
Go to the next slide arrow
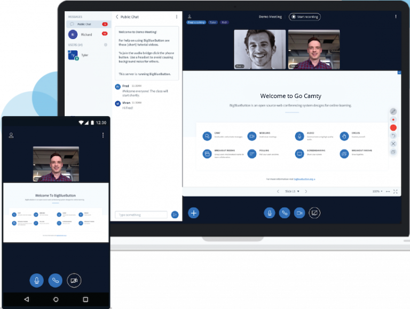307,191
